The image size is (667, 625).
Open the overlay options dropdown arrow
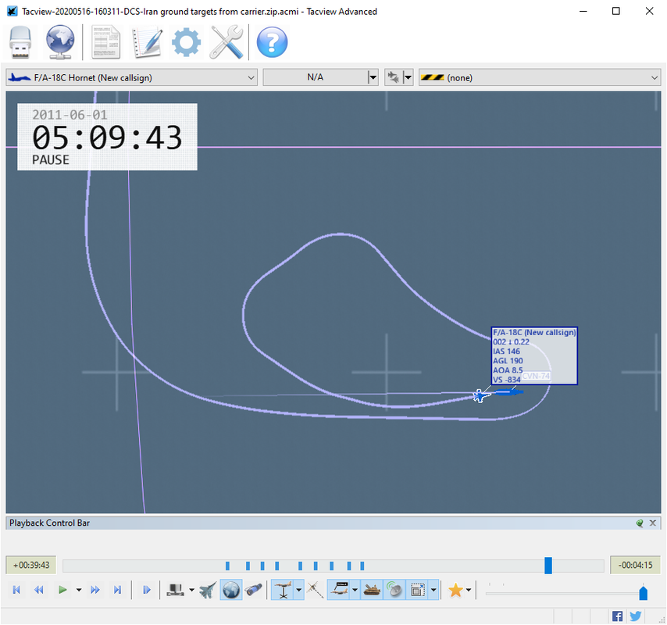click(433, 590)
